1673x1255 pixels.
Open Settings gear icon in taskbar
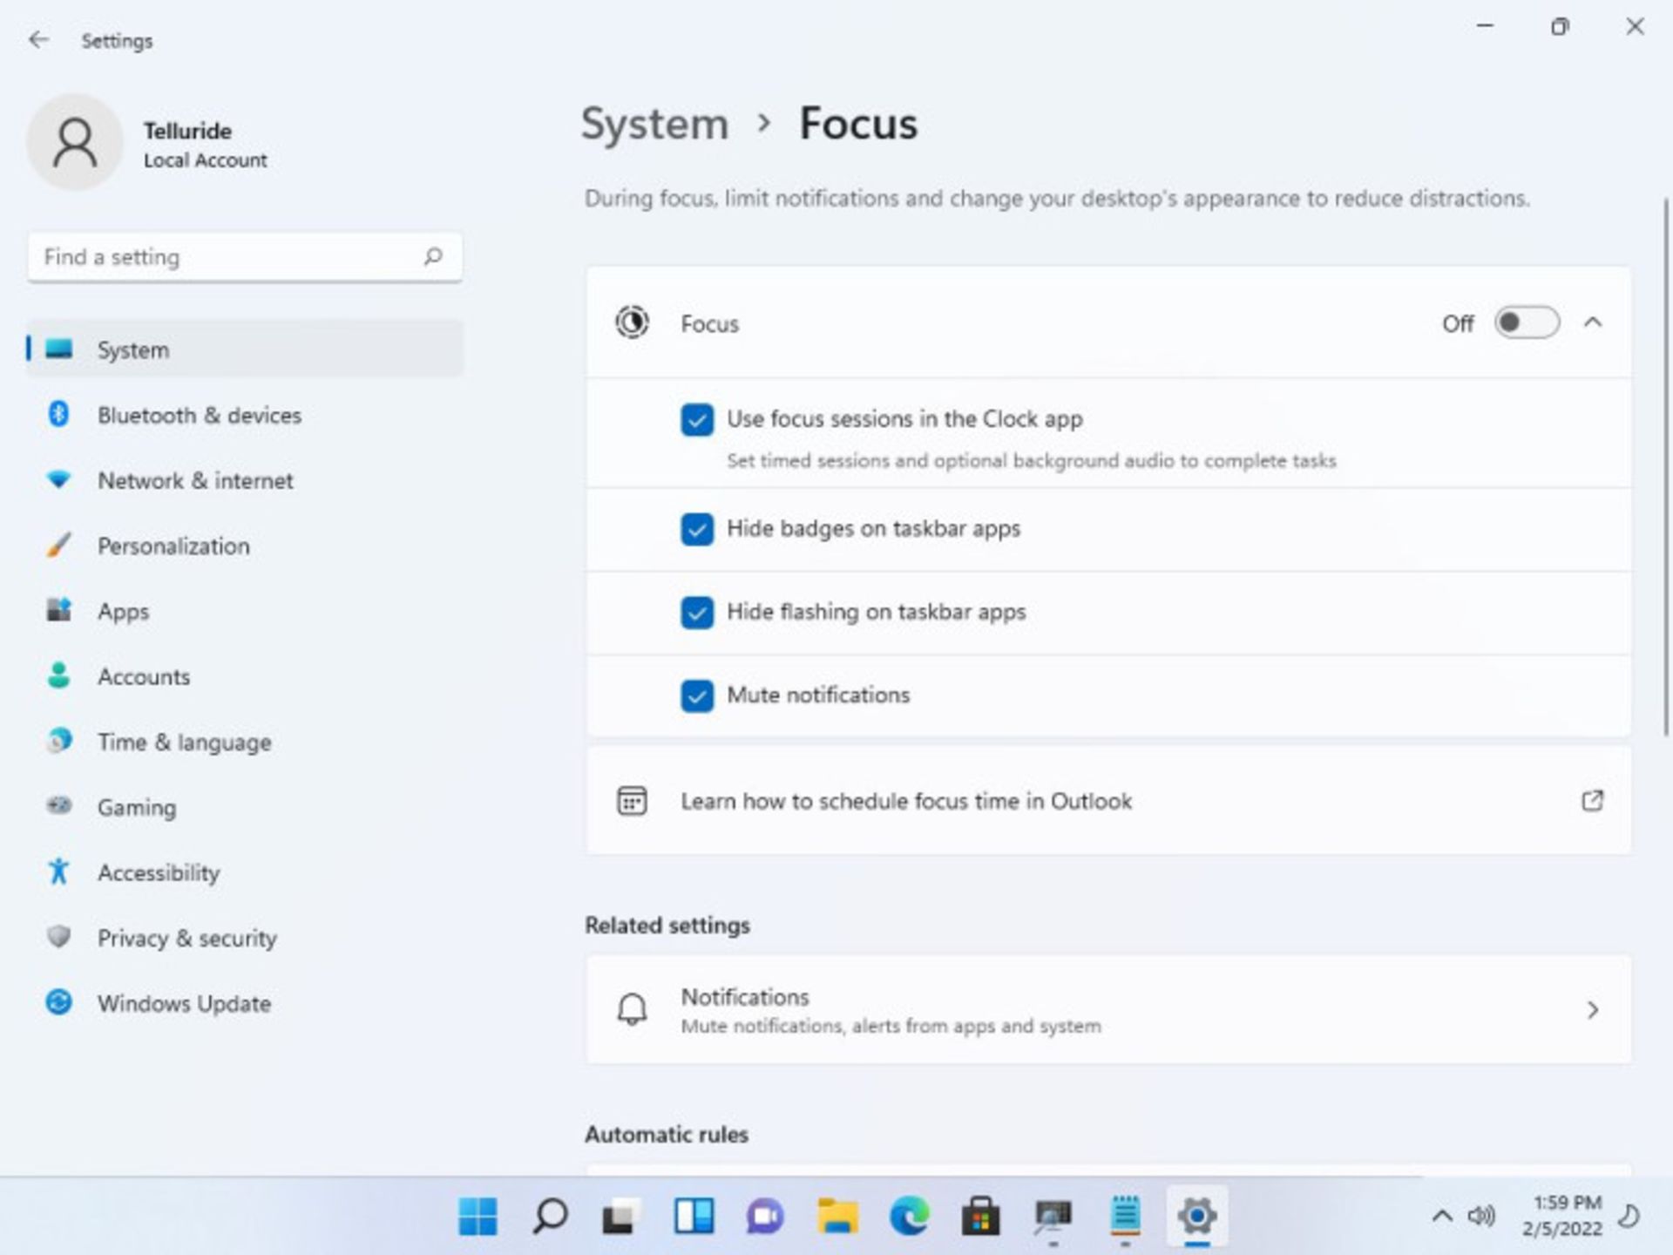coord(1195,1216)
